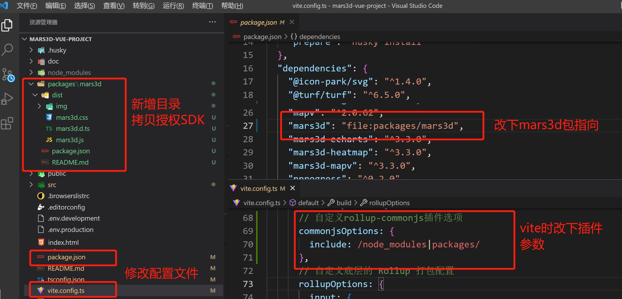
Task: Open the .editorconfig file
Action: coord(66,207)
